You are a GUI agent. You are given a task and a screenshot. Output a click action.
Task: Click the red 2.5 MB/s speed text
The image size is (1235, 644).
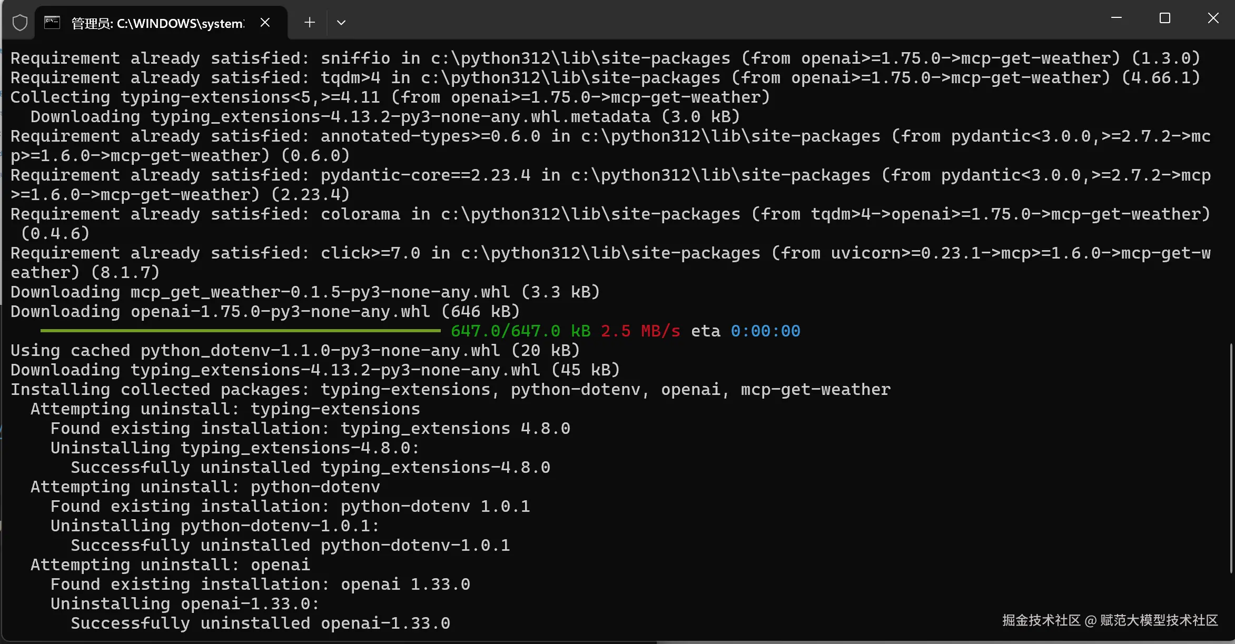pyautogui.click(x=640, y=331)
